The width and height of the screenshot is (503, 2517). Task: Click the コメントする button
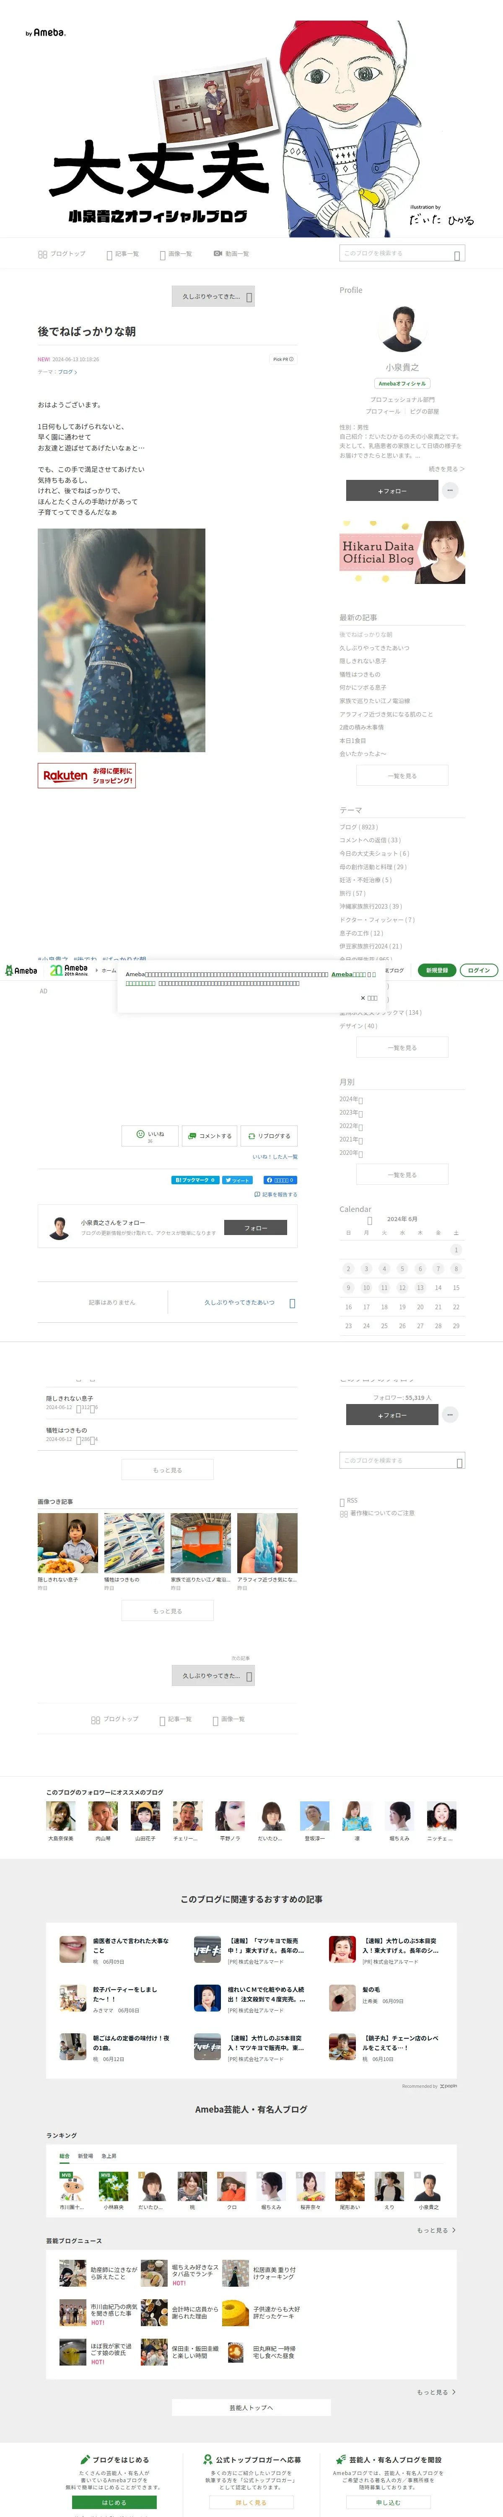(x=209, y=1136)
